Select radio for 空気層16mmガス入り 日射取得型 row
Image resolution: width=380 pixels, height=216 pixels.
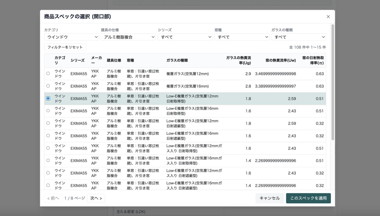(48, 160)
